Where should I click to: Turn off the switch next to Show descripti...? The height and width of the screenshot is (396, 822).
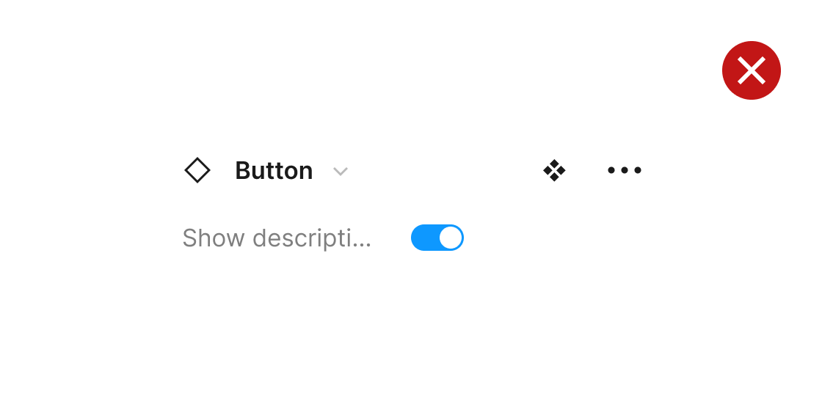click(437, 238)
